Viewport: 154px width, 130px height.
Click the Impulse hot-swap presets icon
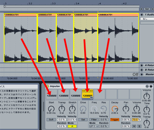[x=147, y=86]
